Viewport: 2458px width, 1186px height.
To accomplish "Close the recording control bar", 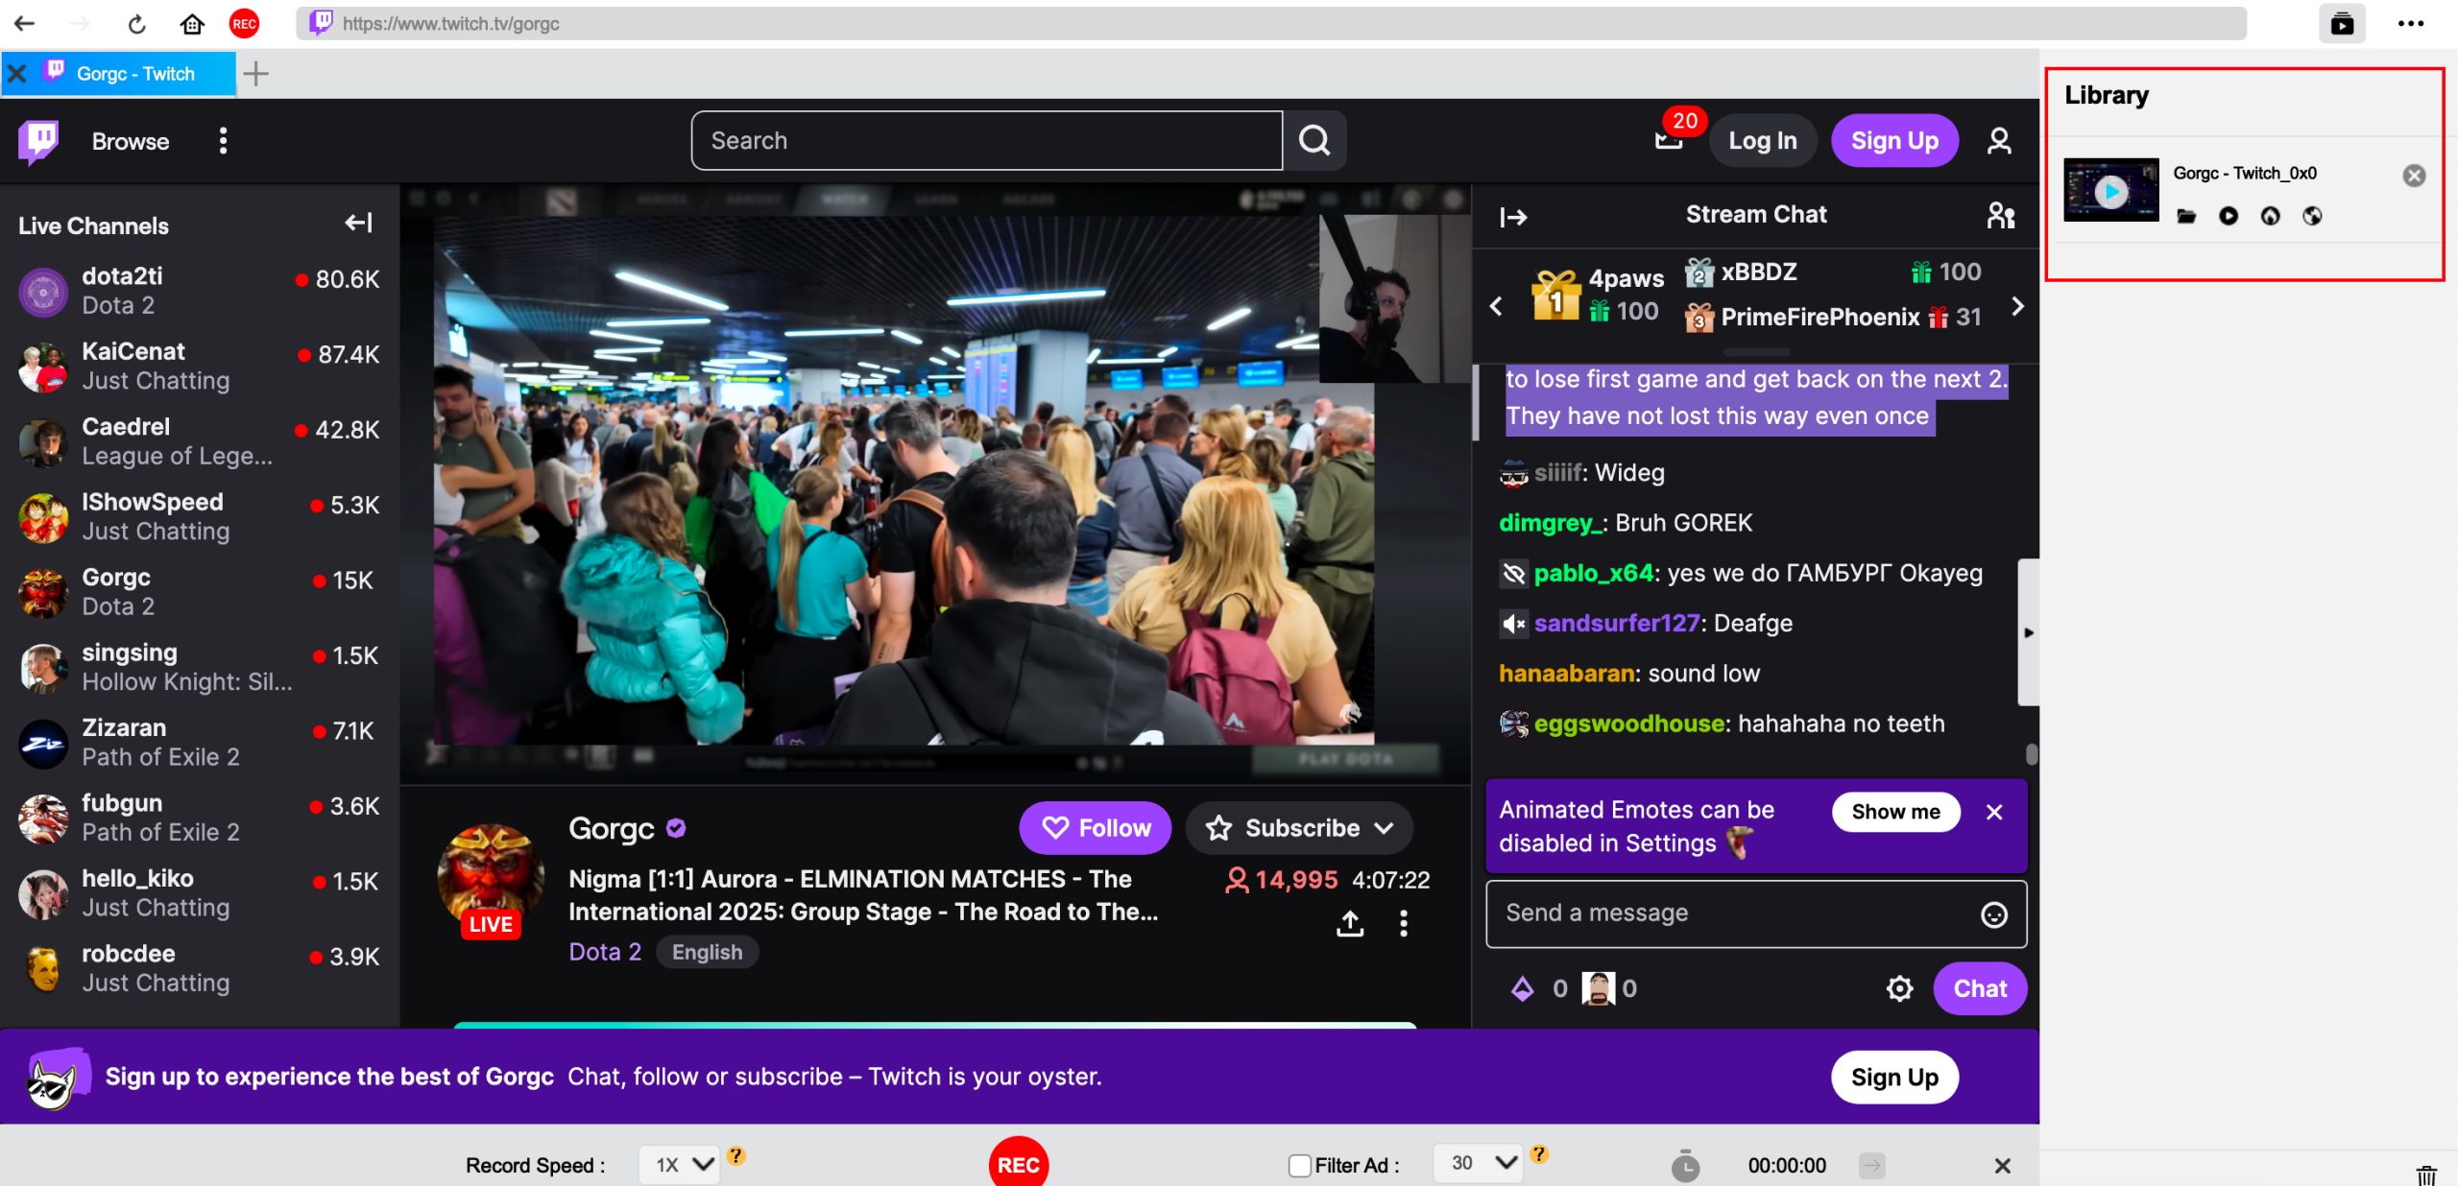I will click(x=2002, y=1166).
